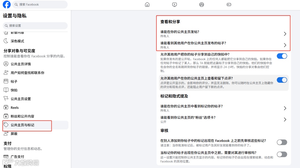Click the Facebook logo icon
The height and width of the screenshot is (168, 300).
click(7, 4)
